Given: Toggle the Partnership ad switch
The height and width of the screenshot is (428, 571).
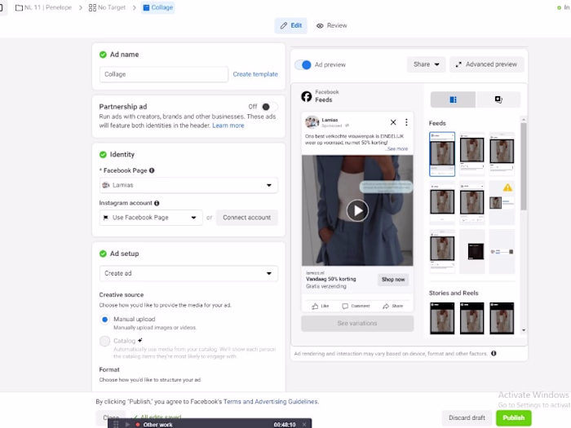Looking at the screenshot, I should (x=269, y=107).
